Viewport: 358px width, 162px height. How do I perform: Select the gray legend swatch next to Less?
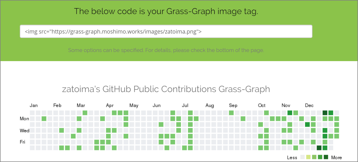pyautogui.click(x=302, y=157)
